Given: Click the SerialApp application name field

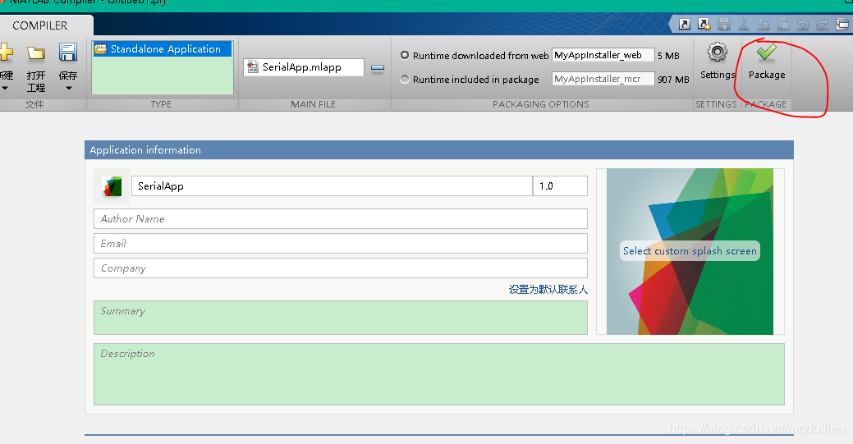Looking at the screenshot, I should (x=332, y=186).
